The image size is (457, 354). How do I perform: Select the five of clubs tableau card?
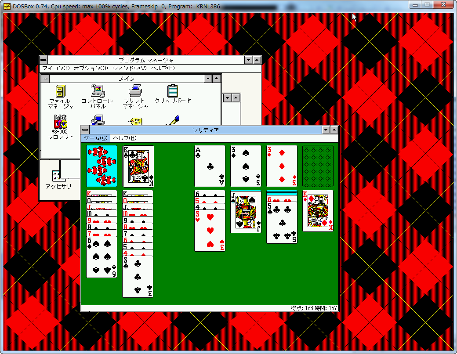[282, 223]
